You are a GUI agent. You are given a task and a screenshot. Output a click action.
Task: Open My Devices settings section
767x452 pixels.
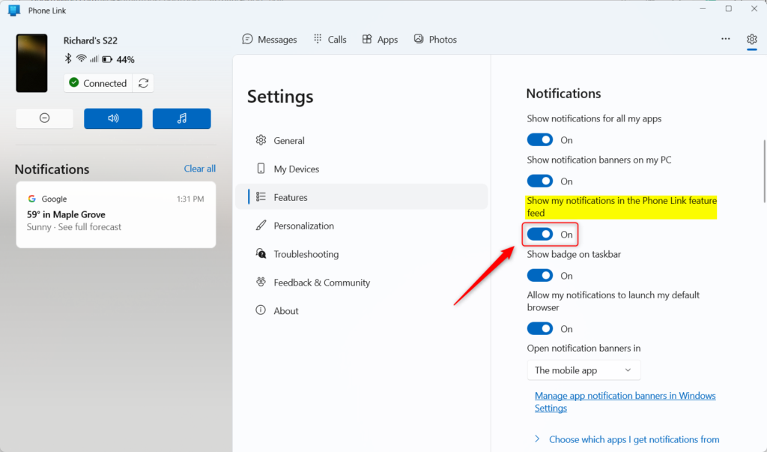pos(362,169)
